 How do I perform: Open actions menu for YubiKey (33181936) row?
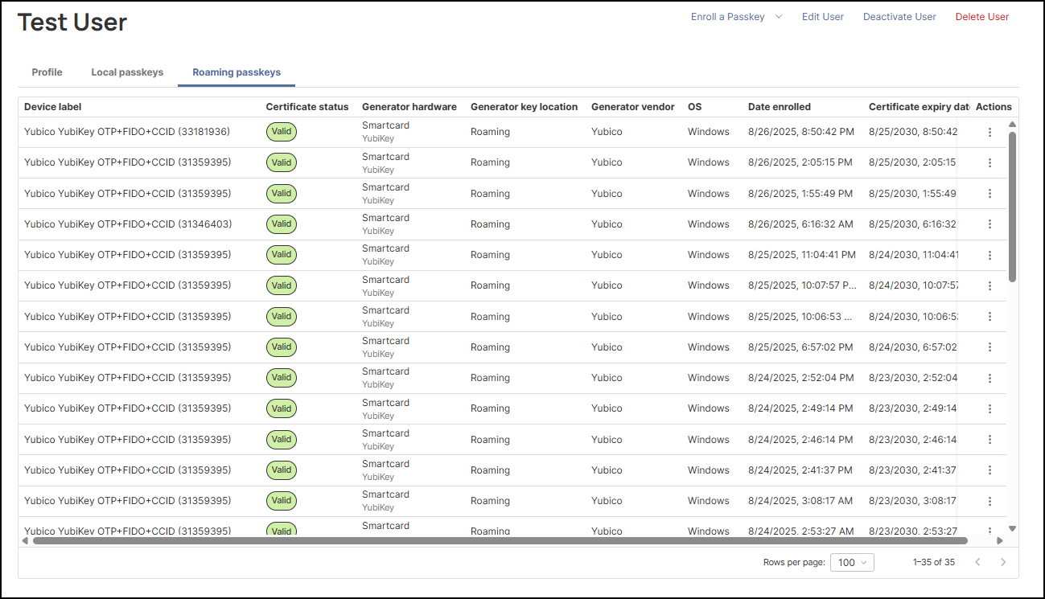point(989,132)
